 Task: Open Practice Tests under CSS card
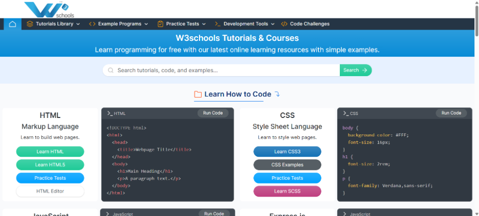287,178
